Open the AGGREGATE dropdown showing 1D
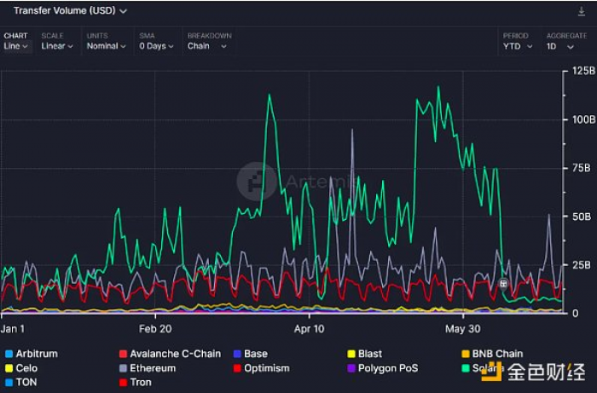The height and width of the screenshot is (393, 597). tap(566, 41)
